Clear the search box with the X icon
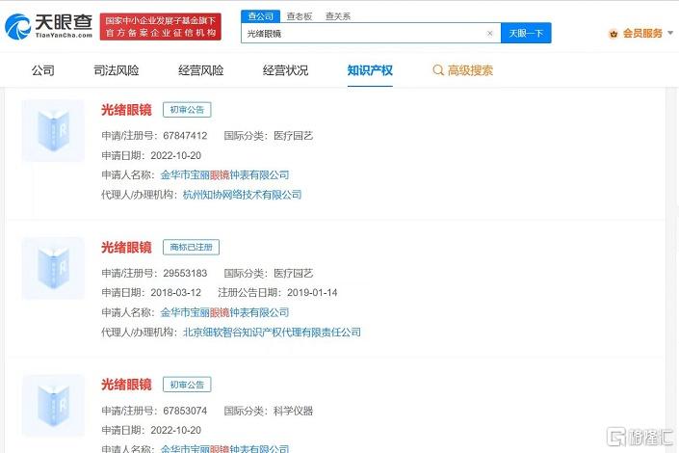 click(x=490, y=34)
